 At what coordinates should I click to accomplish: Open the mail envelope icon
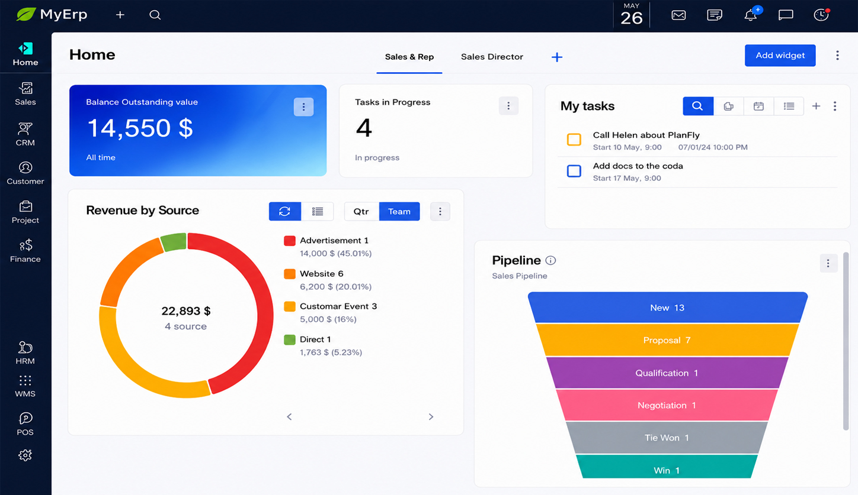tap(678, 15)
